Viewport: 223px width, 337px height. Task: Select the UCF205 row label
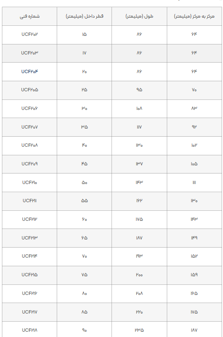[30, 90]
